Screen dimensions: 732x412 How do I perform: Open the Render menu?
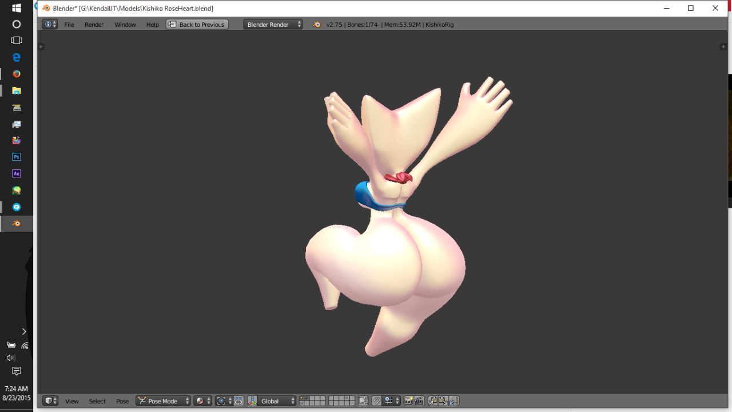pyautogui.click(x=94, y=25)
